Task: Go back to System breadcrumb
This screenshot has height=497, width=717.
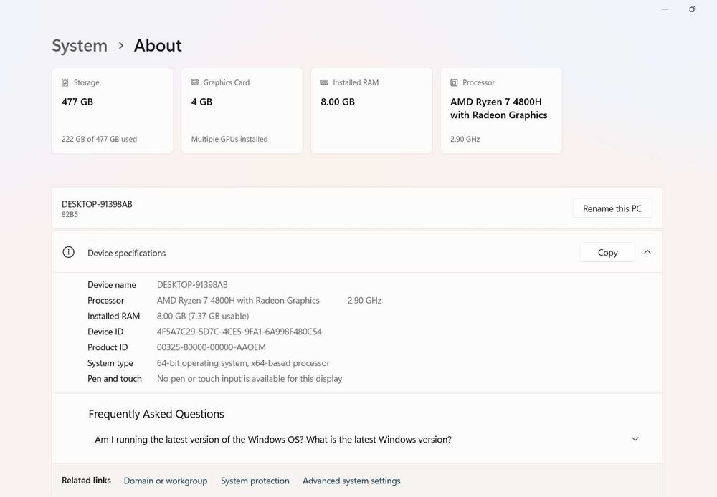Action: [x=80, y=46]
